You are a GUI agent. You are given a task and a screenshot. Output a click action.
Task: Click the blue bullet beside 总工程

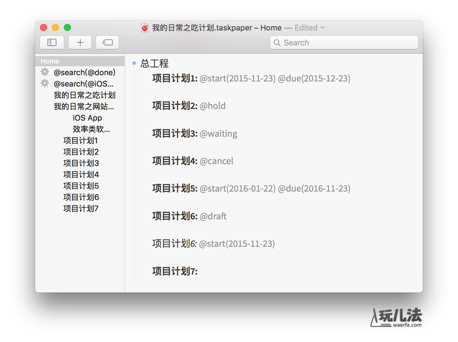click(134, 63)
